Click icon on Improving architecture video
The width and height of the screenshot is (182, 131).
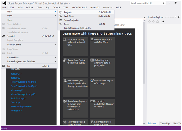[x=92, y=101]
